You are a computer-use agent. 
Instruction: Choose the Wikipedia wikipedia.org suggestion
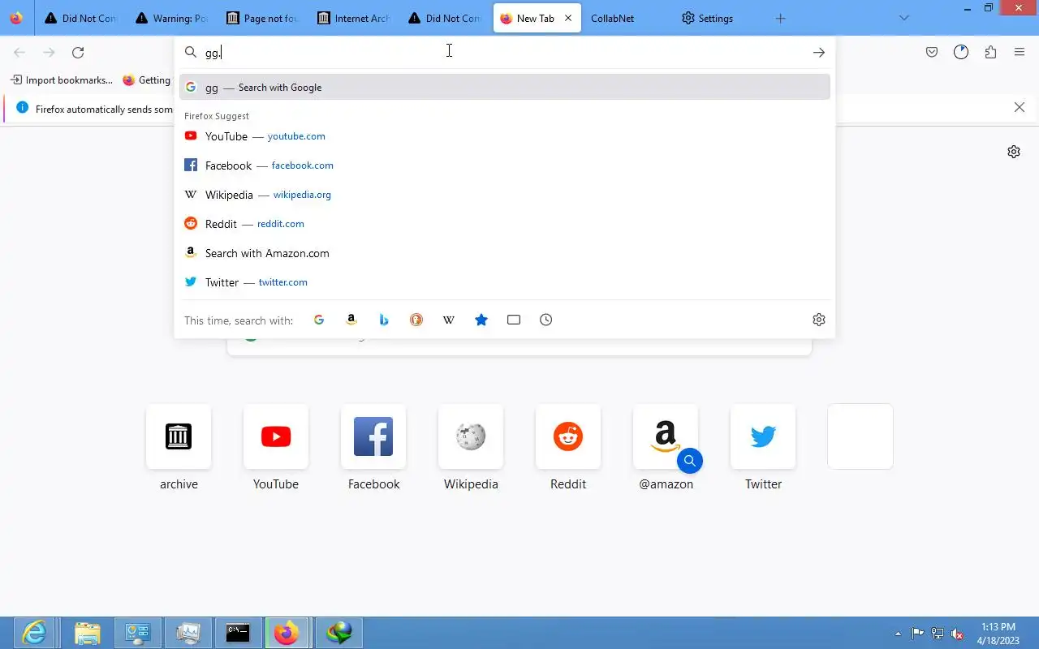(x=505, y=195)
